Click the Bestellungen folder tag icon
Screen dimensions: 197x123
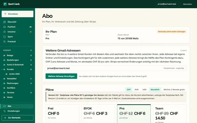click(4, 60)
